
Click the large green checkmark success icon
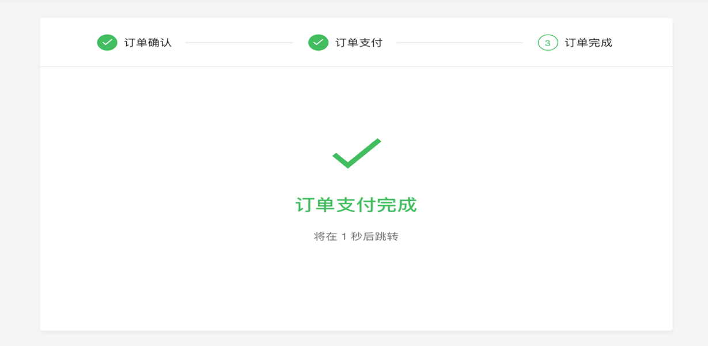[357, 153]
